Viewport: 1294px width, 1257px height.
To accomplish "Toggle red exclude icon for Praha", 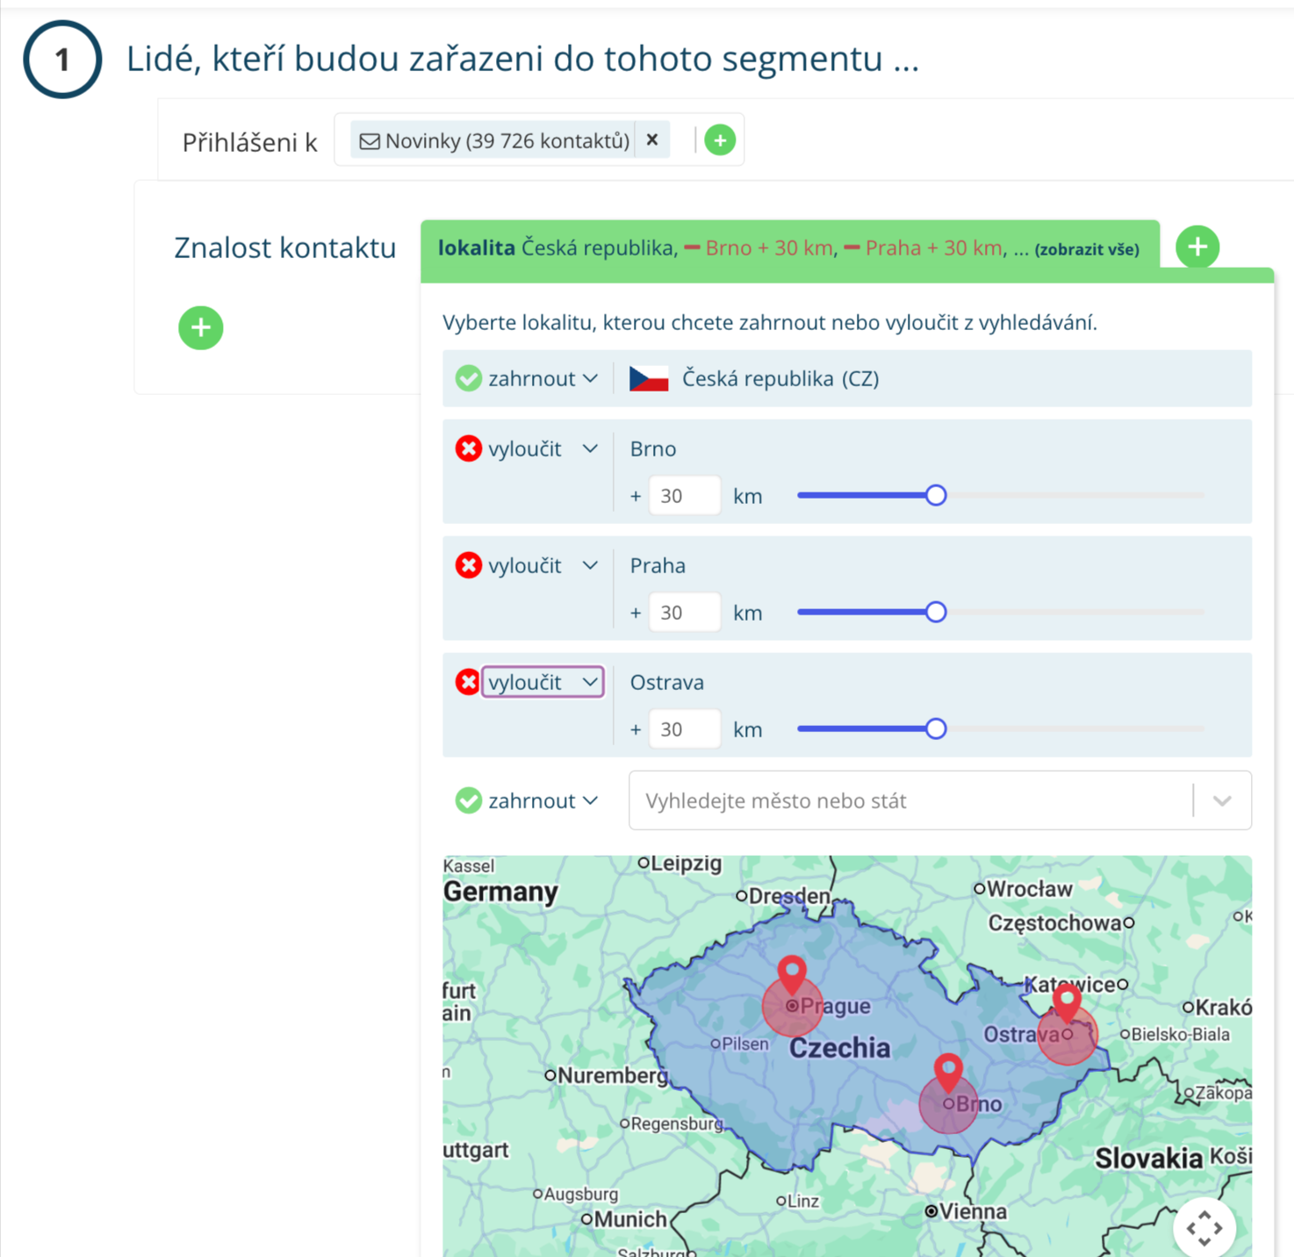I will pyautogui.click(x=469, y=565).
